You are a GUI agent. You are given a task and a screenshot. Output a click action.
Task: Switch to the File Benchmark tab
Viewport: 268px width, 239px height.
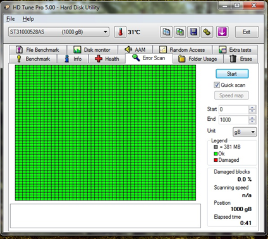38,50
